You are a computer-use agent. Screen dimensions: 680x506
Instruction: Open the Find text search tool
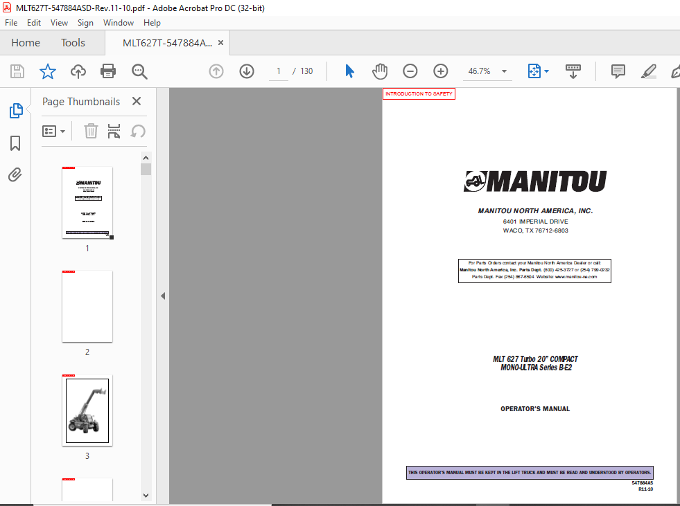139,71
